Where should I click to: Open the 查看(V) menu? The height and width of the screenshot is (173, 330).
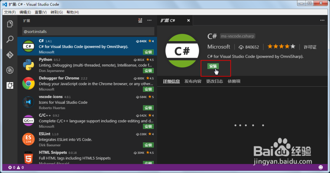41,12
